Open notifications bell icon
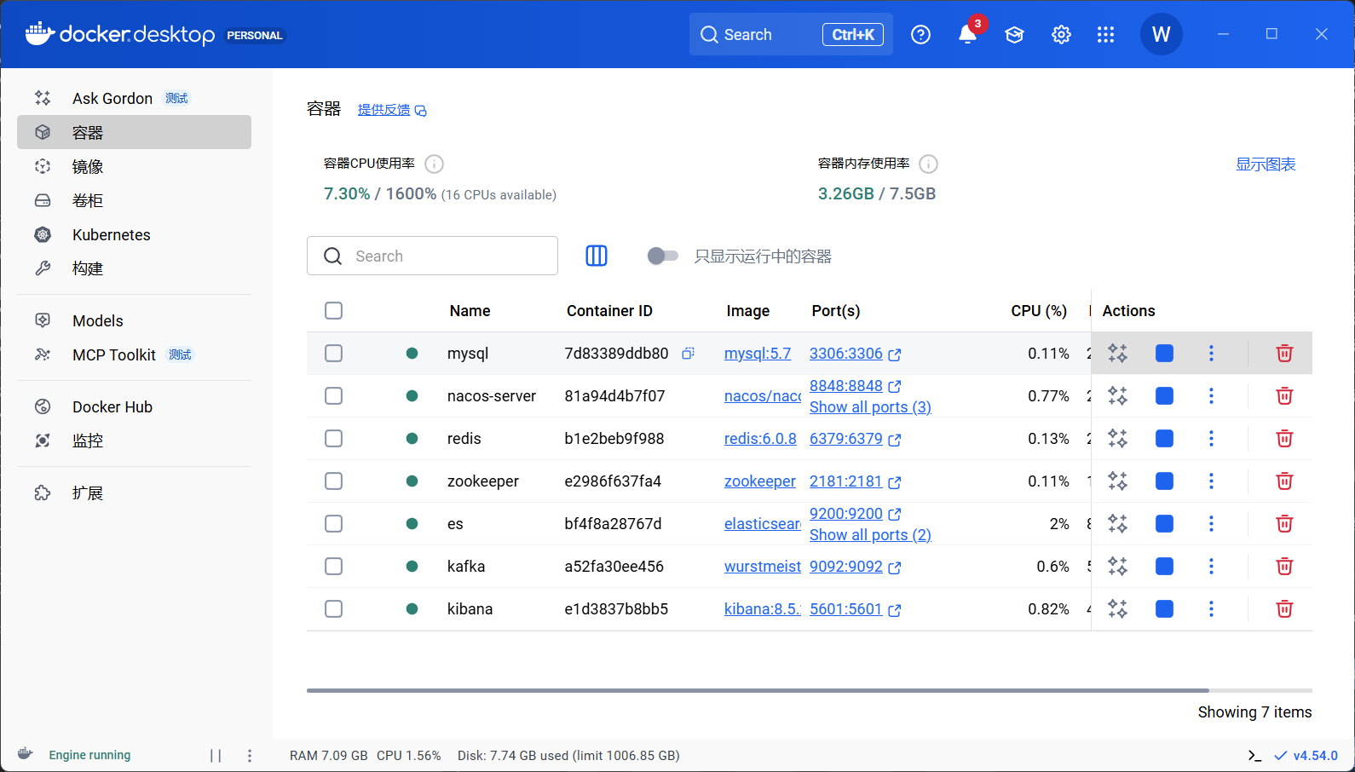 (x=967, y=35)
